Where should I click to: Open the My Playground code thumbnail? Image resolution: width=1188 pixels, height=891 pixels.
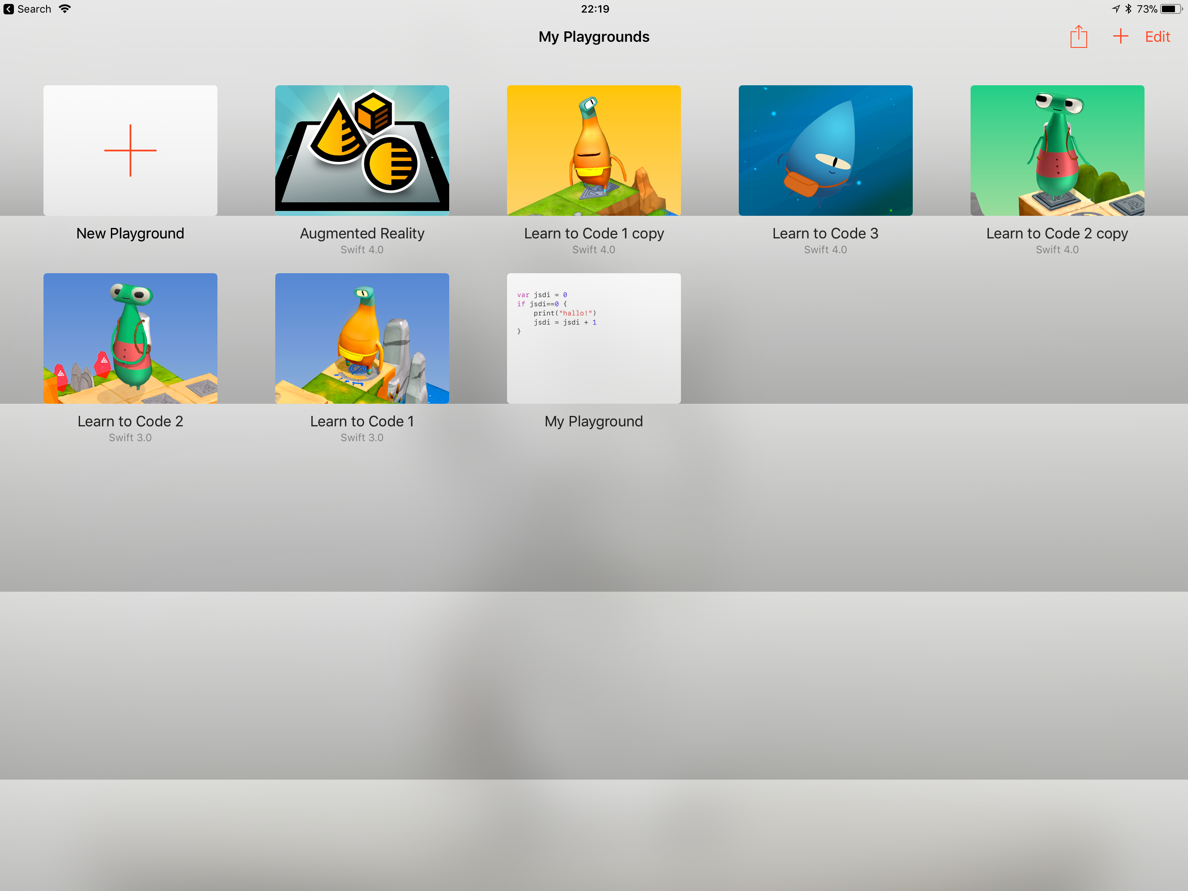(x=594, y=338)
